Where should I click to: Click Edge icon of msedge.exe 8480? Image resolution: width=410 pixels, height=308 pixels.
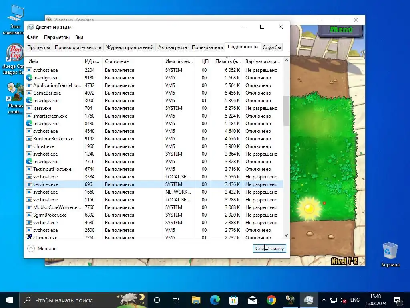click(x=29, y=124)
